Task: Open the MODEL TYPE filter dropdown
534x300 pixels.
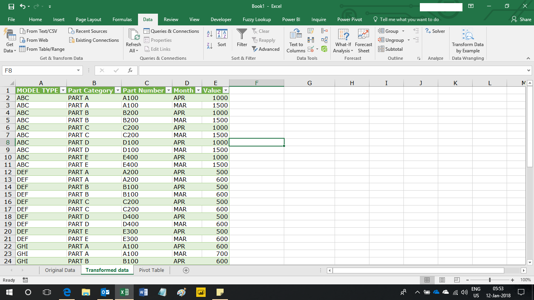Action: click(63, 90)
